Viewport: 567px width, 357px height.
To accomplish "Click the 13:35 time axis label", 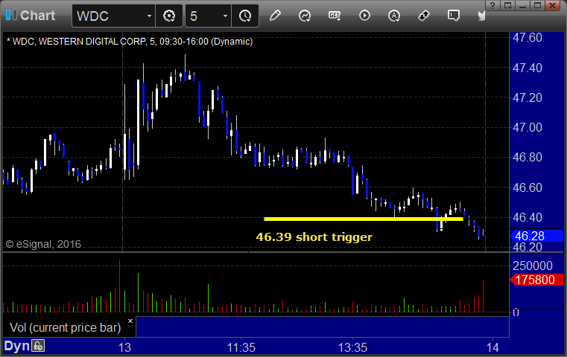I will [x=352, y=347].
